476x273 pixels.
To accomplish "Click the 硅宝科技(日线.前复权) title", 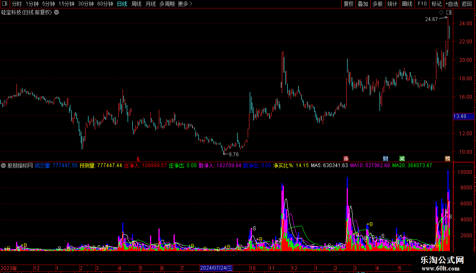I will coord(27,13).
